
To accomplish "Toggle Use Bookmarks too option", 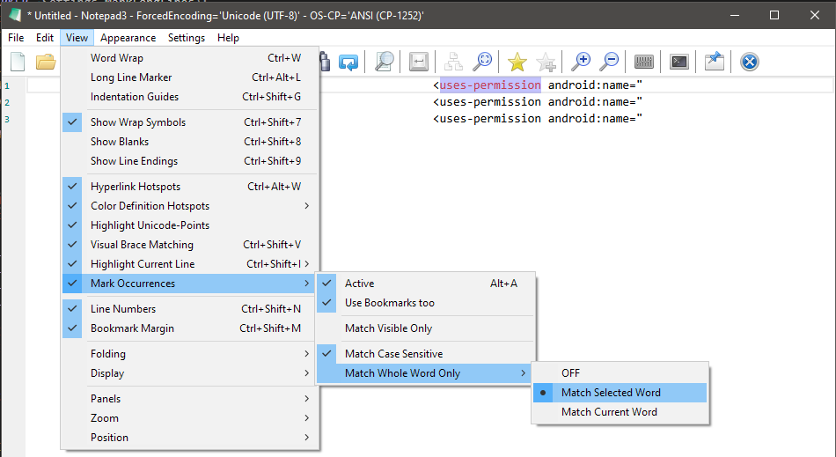I will coord(425,303).
